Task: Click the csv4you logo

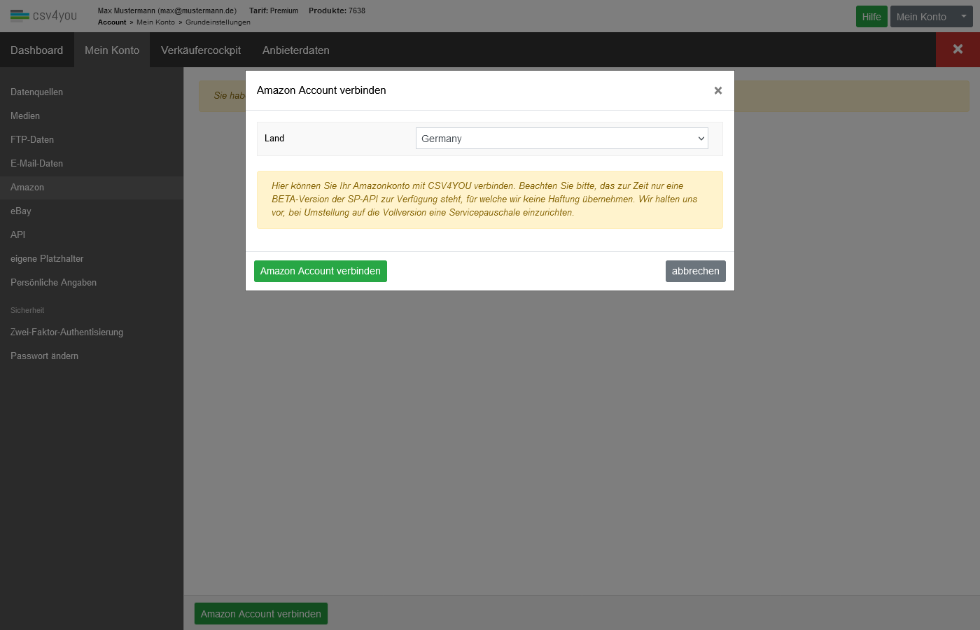Action: coord(43,15)
